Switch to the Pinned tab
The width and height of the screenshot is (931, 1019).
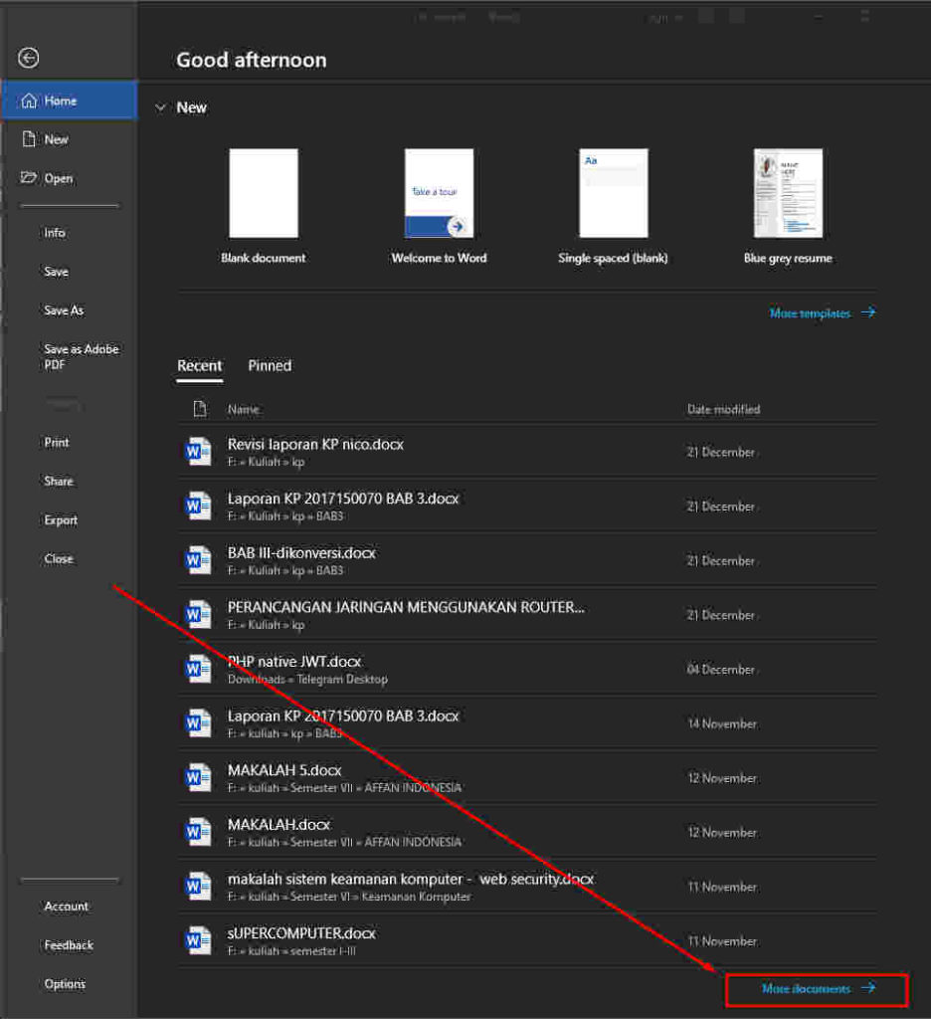(x=269, y=366)
